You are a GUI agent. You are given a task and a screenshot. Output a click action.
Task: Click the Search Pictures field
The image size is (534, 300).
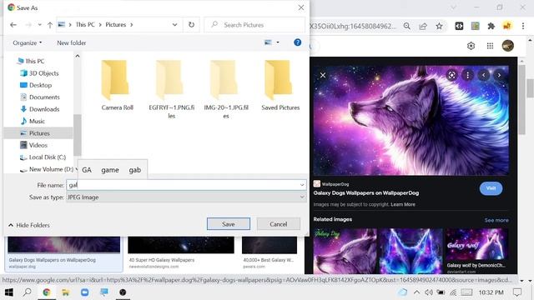[x=254, y=25]
